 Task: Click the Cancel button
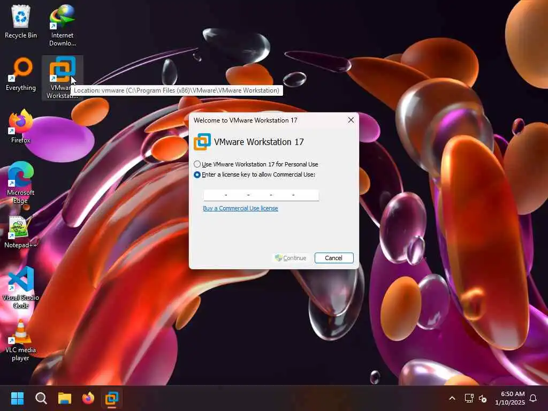coord(334,258)
